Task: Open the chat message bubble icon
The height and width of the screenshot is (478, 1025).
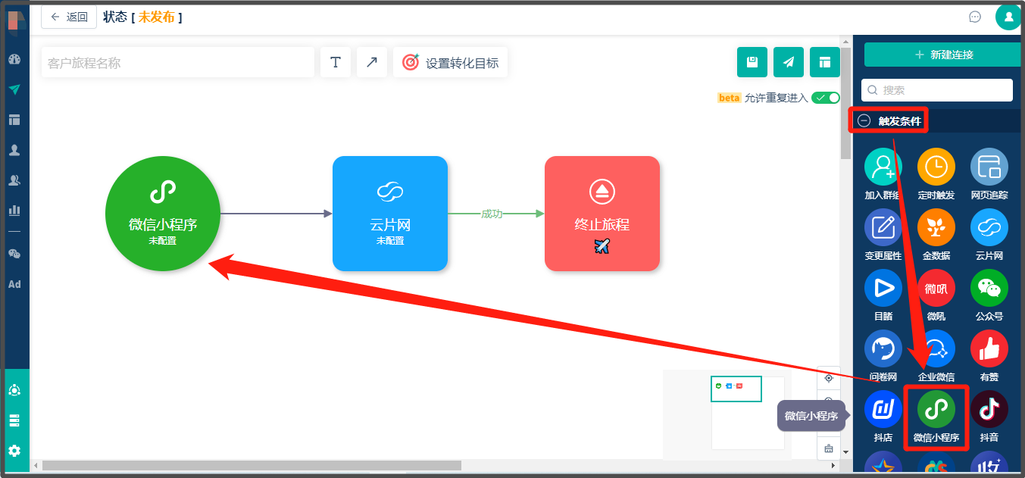Action: [975, 17]
